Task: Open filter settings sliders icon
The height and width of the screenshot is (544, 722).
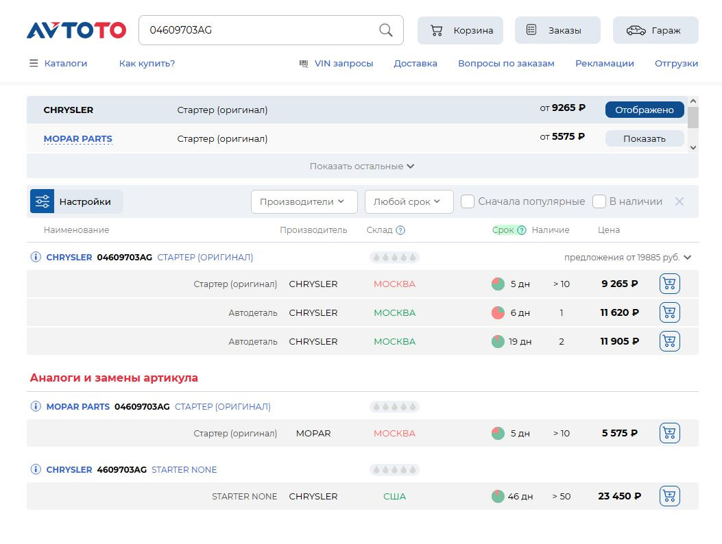Action: click(43, 201)
